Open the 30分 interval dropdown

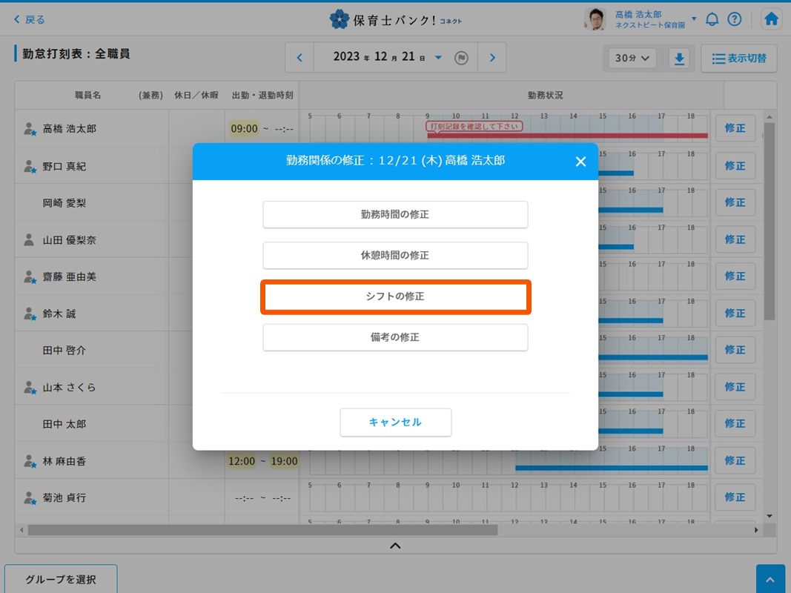tap(632, 59)
